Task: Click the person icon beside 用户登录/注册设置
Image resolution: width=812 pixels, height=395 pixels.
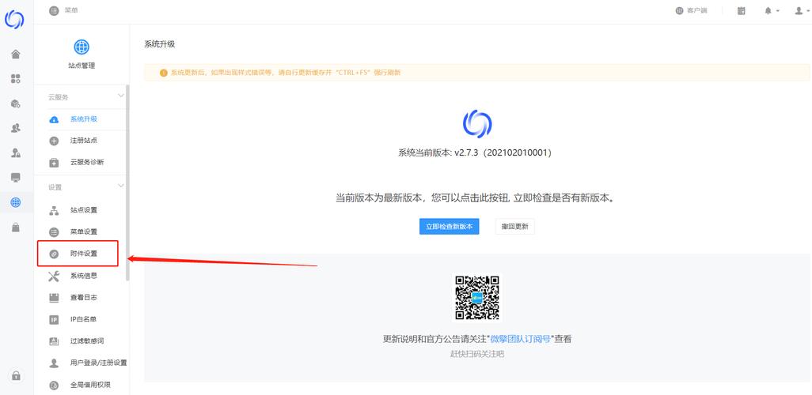Action: coord(54,363)
